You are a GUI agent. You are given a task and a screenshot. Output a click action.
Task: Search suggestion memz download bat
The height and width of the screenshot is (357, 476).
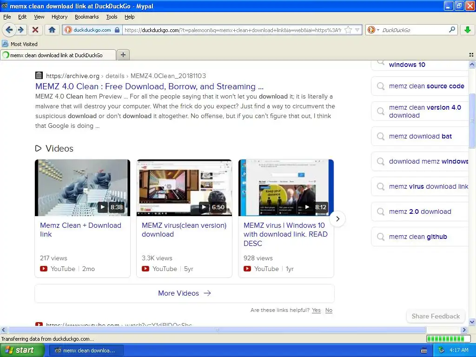420,136
